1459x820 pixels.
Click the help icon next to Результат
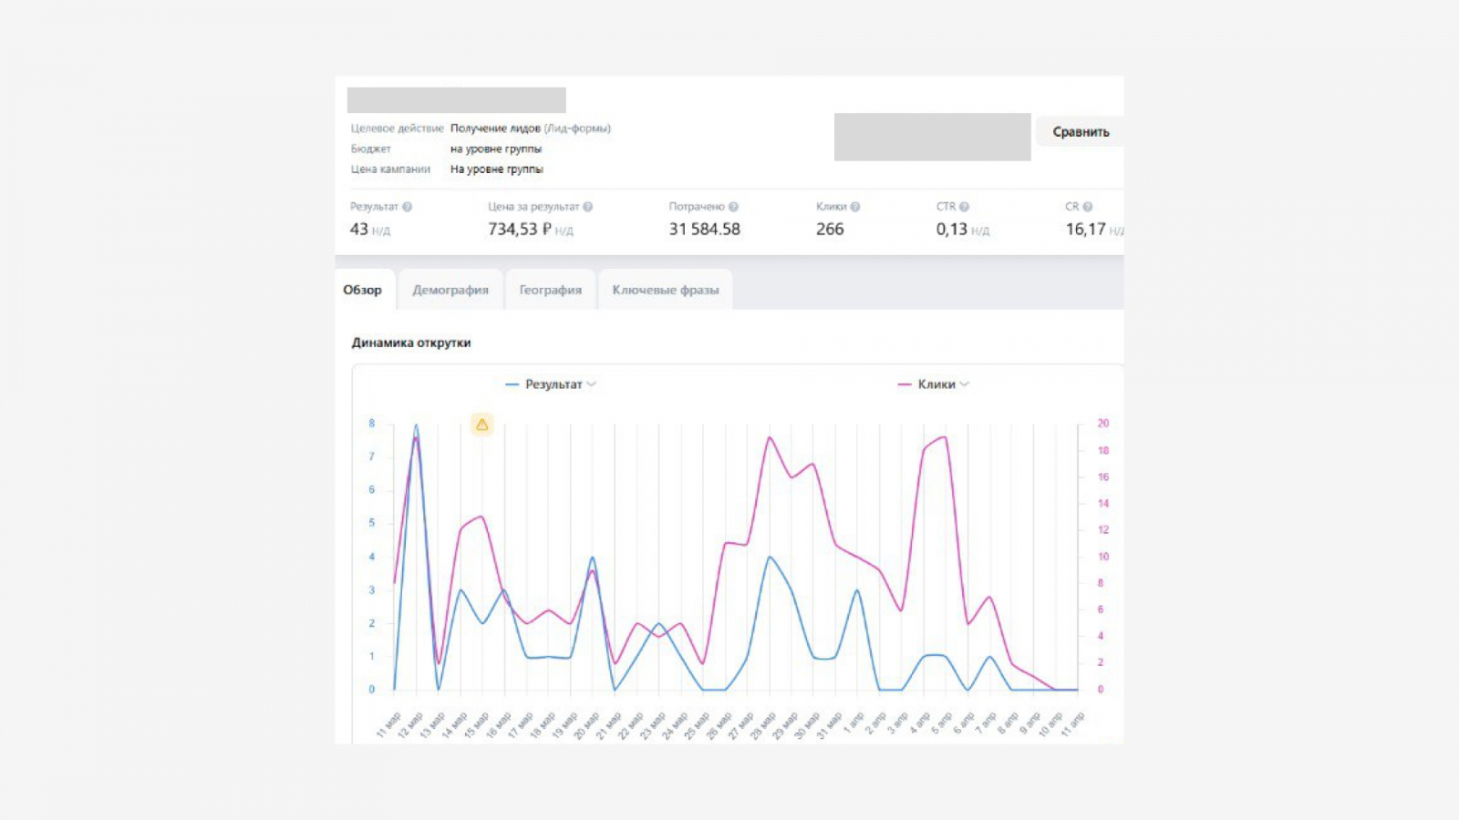tap(407, 207)
